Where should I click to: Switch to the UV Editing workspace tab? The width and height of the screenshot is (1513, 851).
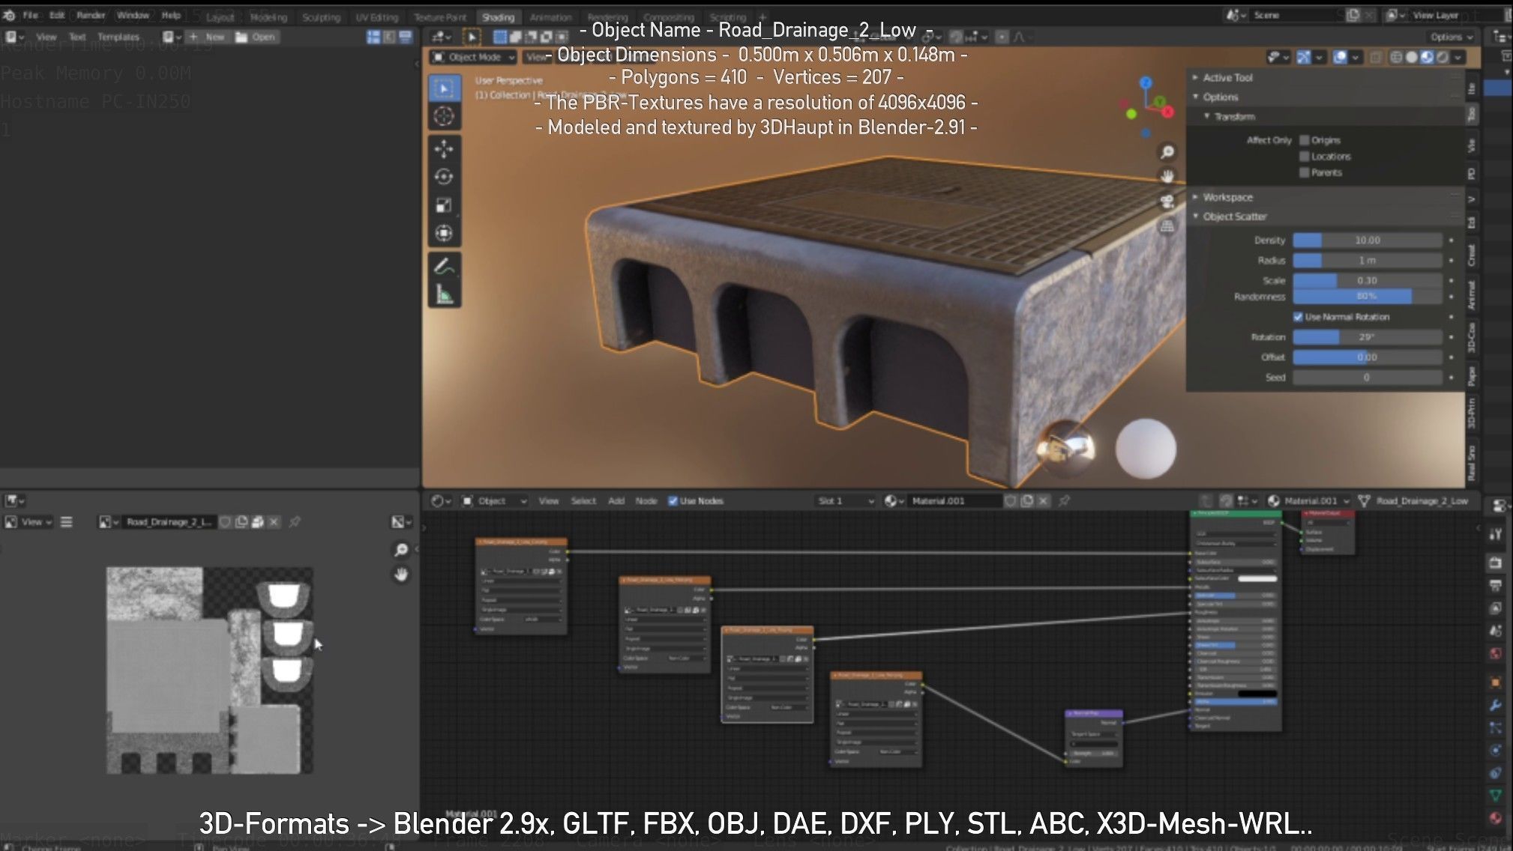[x=376, y=16]
